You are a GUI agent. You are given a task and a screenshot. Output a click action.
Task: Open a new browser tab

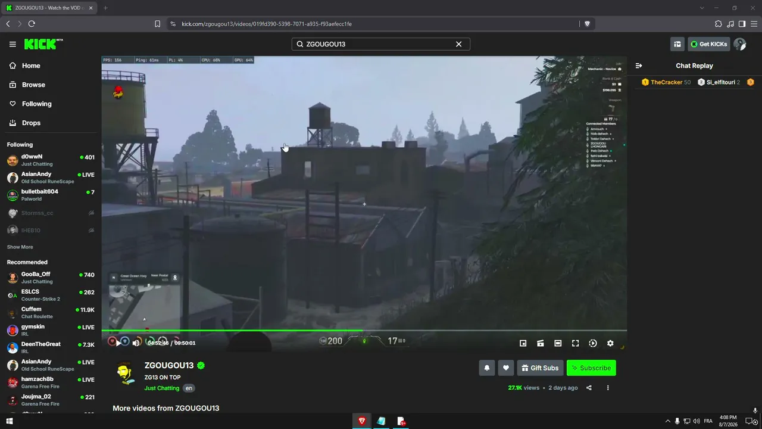(x=105, y=8)
